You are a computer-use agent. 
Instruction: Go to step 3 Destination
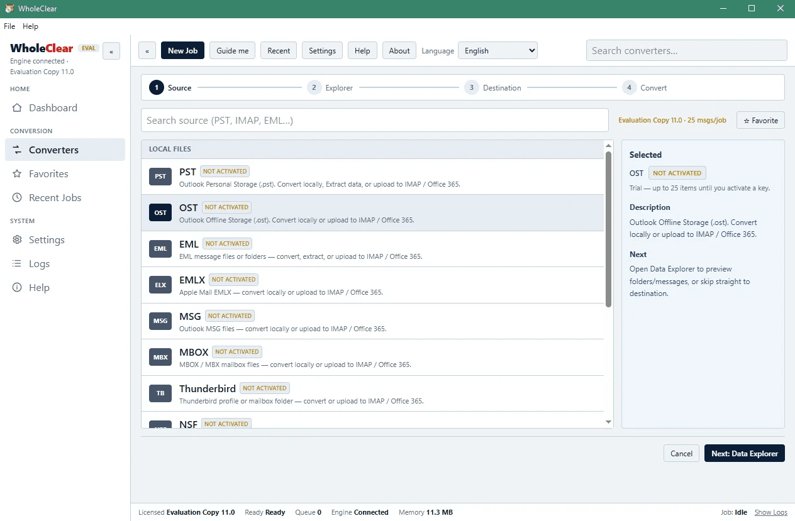click(x=493, y=88)
